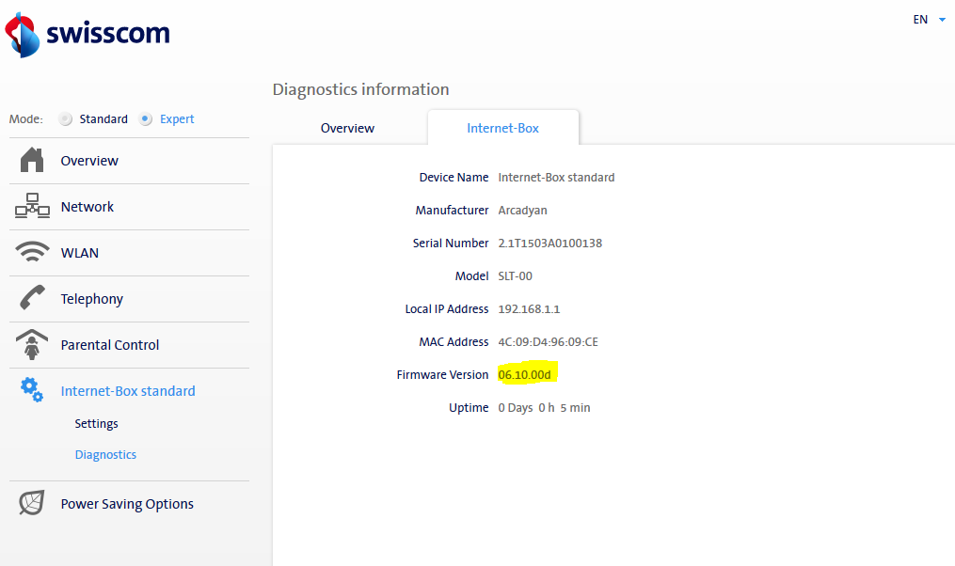This screenshot has height=566, width=955.
Task: Select Expert mode radio button
Action: (146, 119)
